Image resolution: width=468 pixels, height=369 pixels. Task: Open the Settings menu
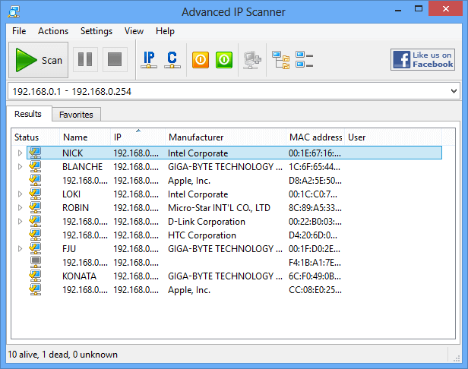click(x=96, y=31)
